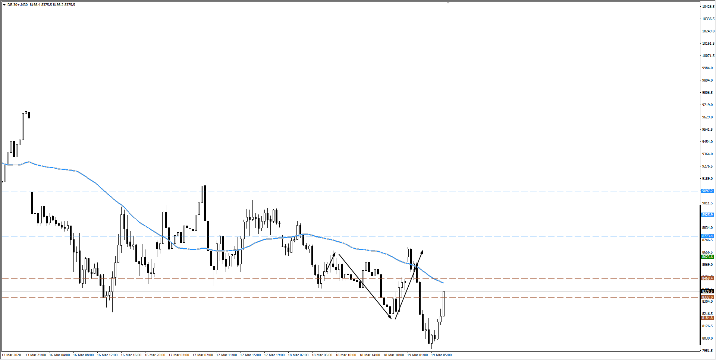
Task: Select the brown 8468.4 price label
Action: 707,278
